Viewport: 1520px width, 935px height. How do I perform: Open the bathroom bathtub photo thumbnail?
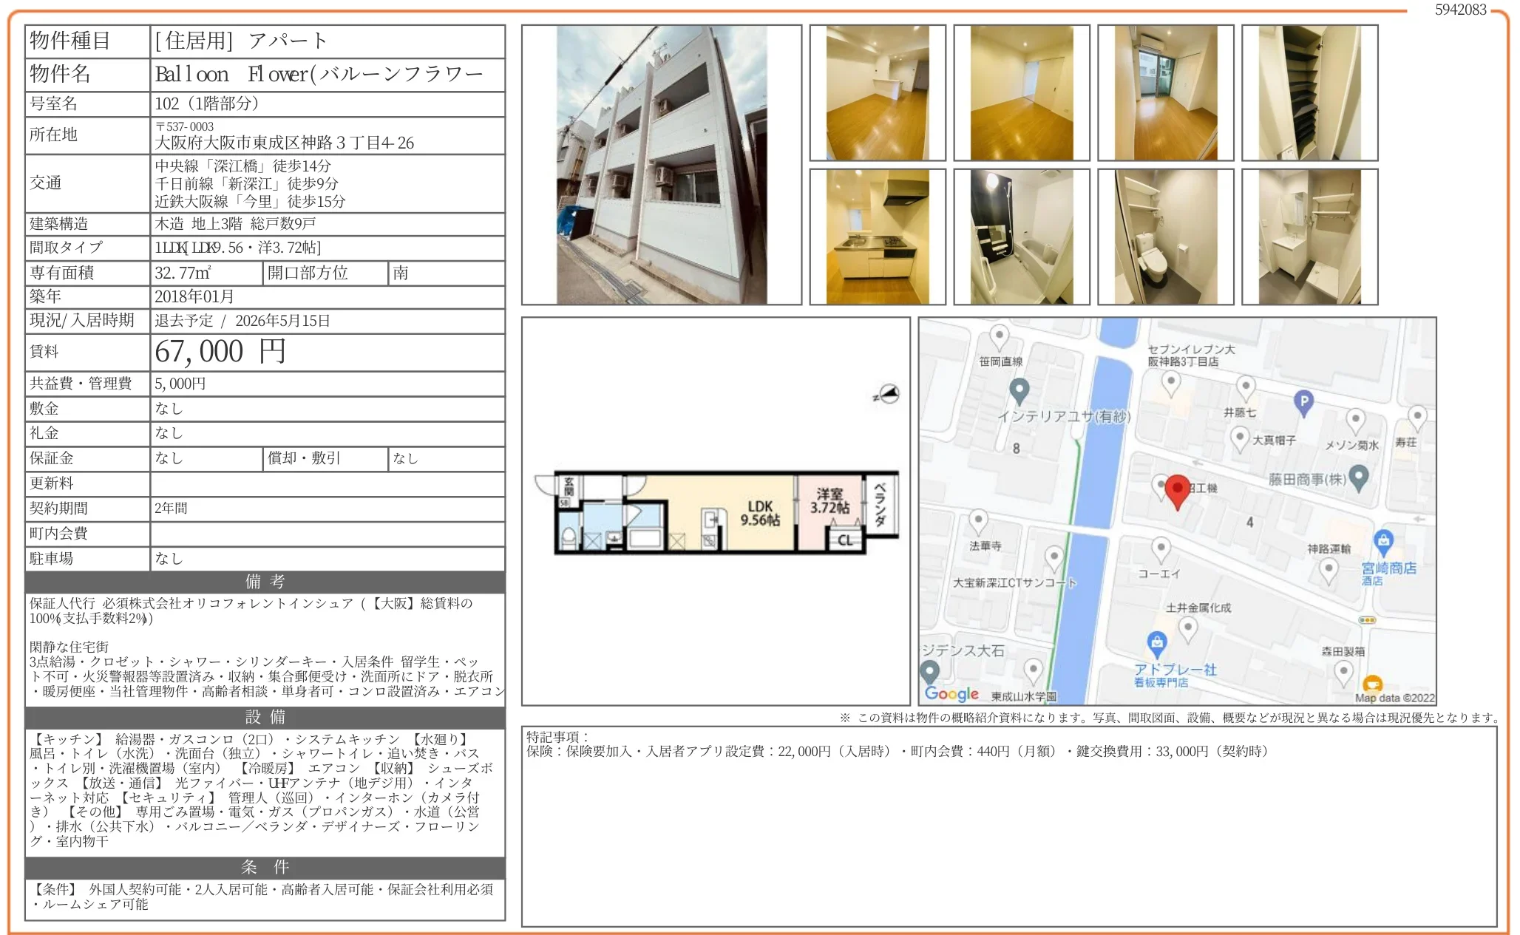click(x=1021, y=237)
